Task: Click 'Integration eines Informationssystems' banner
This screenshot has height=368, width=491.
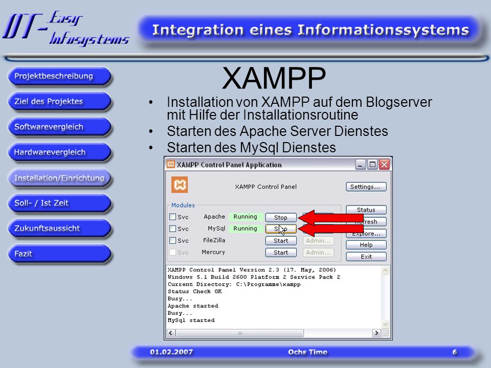Action: (x=310, y=30)
